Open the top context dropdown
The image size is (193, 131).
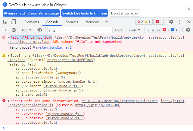[x=26, y=30]
